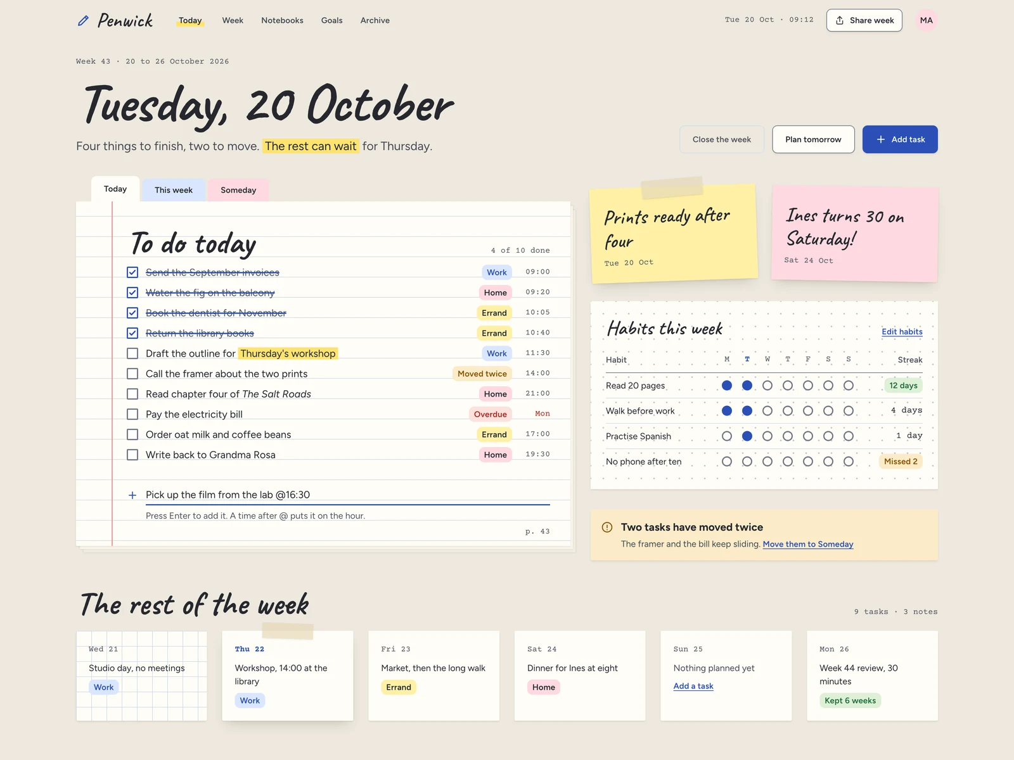
Task: Open the Archive nav item
Action: coord(375,20)
